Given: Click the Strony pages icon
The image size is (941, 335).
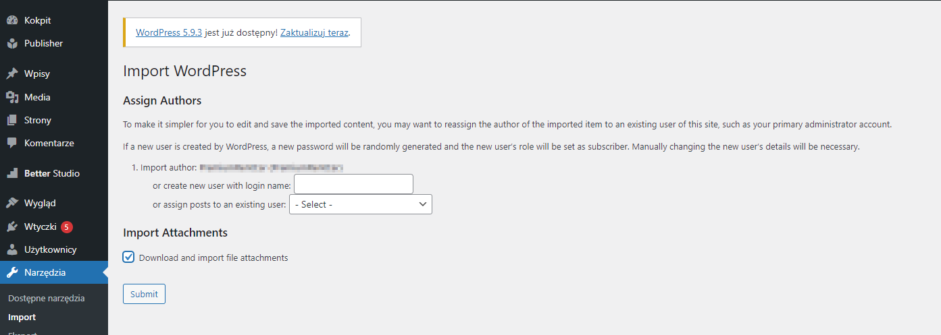Looking at the screenshot, I should 12,120.
